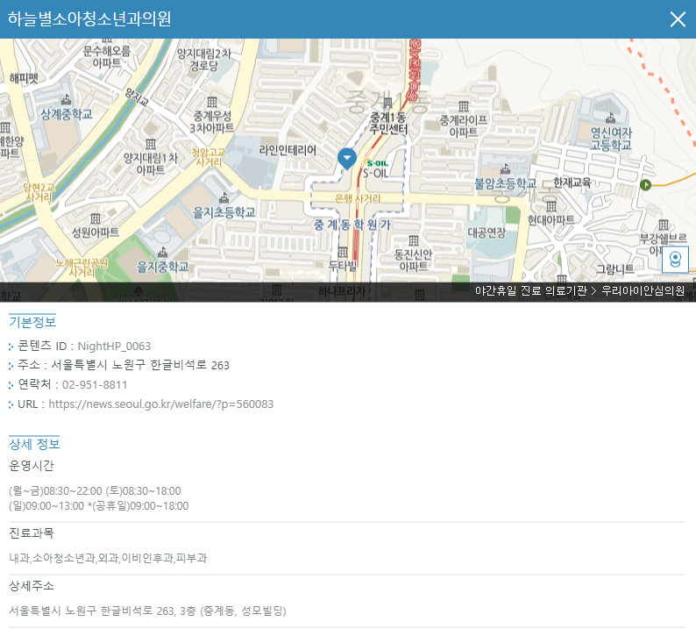The width and height of the screenshot is (696, 629).
Task: Click the 중계우성3차아파트 building icon
Action: click(212, 102)
